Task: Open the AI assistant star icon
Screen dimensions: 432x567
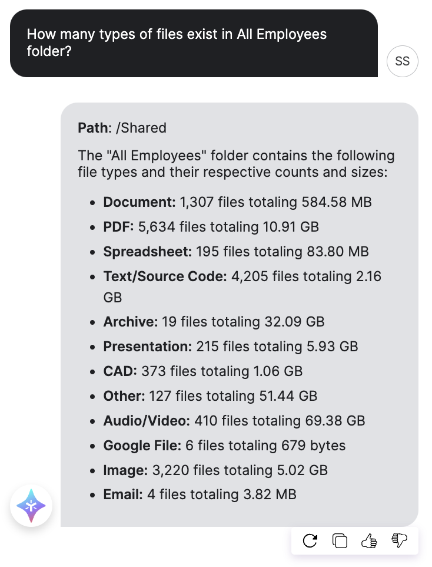Action: [31, 506]
